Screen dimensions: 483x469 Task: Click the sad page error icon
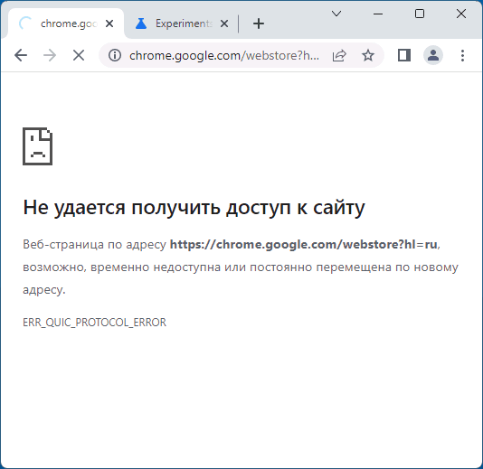tap(38, 146)
